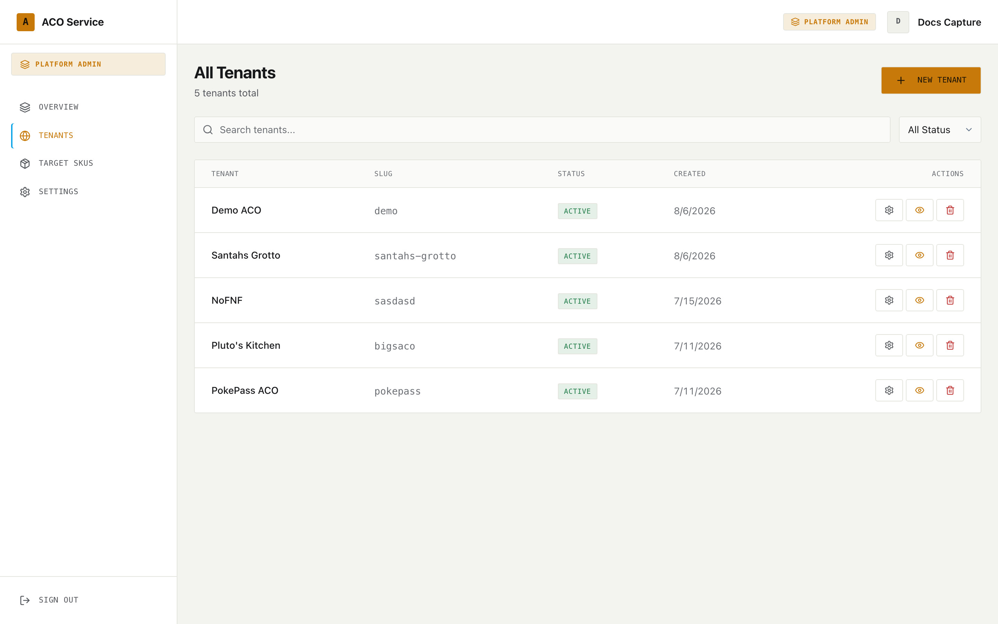Click the New Tenant button

[931, 80]
